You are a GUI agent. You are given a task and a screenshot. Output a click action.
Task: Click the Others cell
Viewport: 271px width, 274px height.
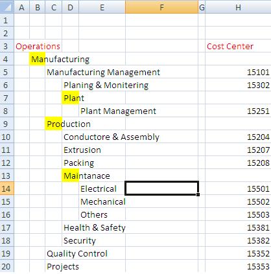(94, 214)
